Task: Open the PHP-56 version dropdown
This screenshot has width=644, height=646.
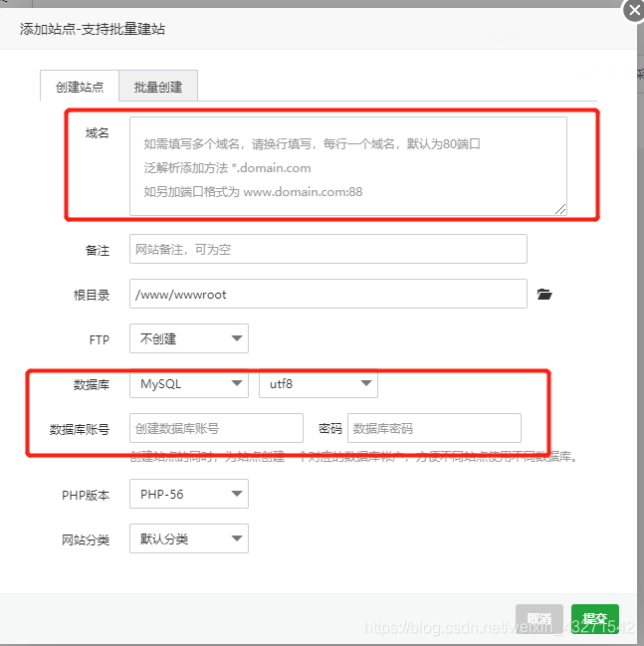Action: tap(189, 494)
